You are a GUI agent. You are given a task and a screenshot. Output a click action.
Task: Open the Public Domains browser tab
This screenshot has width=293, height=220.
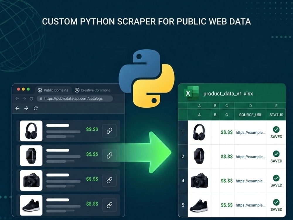click(x=53, y=90)
